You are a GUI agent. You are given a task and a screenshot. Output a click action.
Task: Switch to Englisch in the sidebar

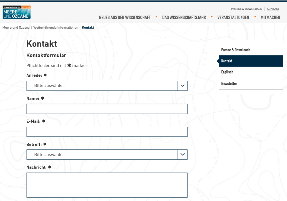227,72
